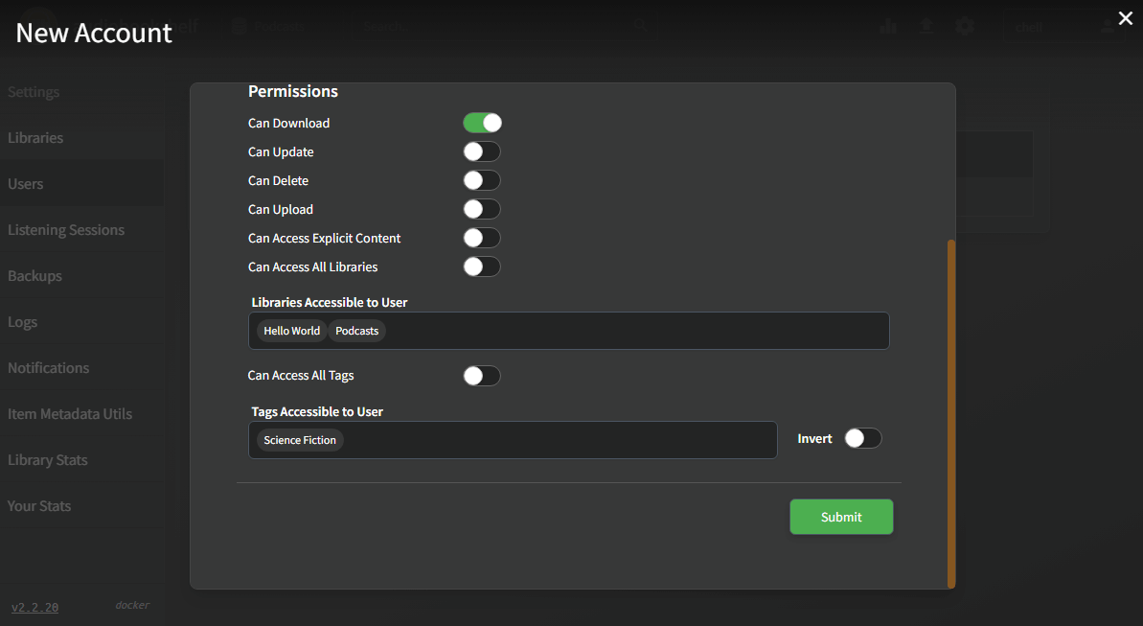1143x626 pixels.
Task: Click the orange scrollbar of the dialog
Action: [x=951, y=414]
